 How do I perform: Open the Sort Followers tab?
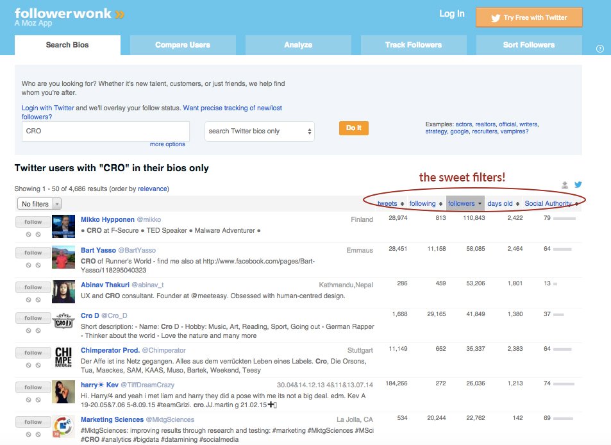[x=529, y=45]
